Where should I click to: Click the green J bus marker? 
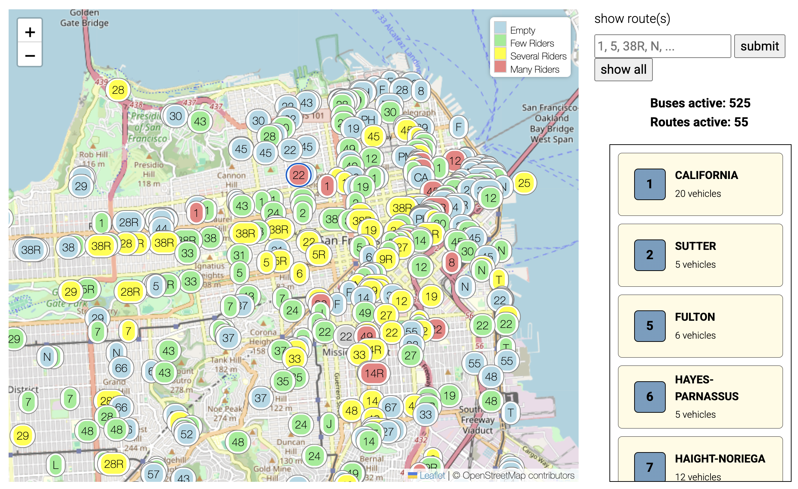pos(329,424)
